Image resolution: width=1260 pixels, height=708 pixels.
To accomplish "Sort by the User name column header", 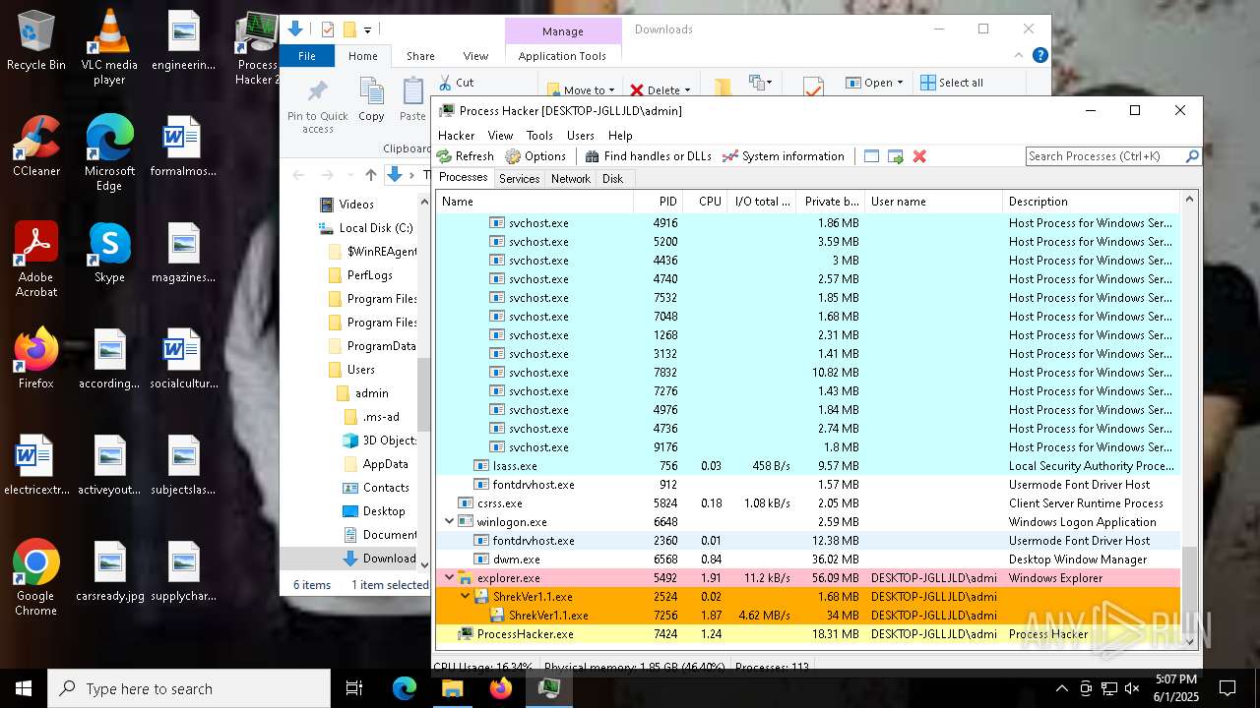I will pyautogui.click(x=933, y=202).
